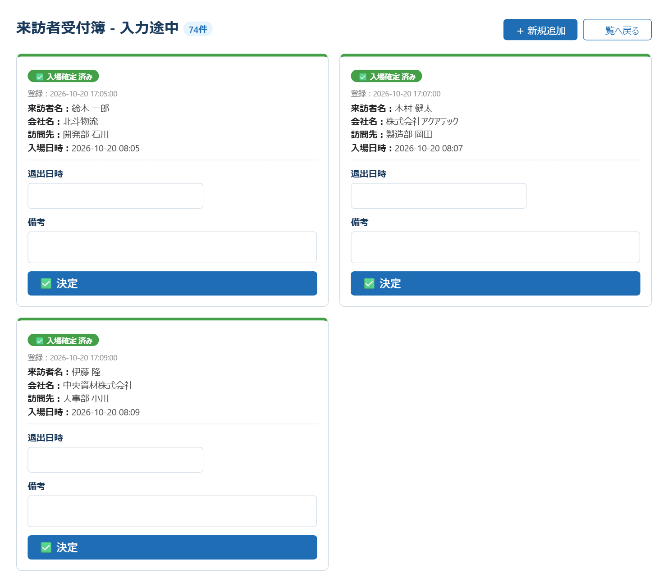Screen dimensions: 668x587
Task: Confirm 伊藤 隆 entry with 決定
Action: 172,547
